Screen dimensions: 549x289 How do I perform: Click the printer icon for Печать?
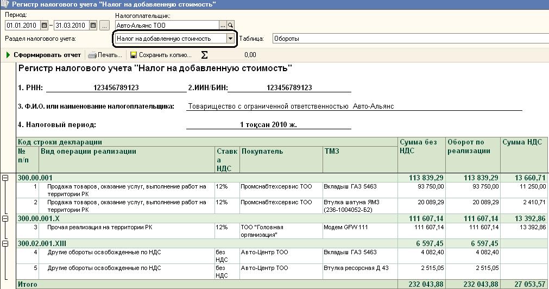pyautogui.click(x=92, y=55)
